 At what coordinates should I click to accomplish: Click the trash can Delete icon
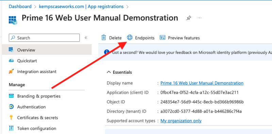(x=104, y=38)
